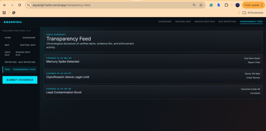The height and width of the screenshot is (131, 266).
Task: Open SENTINEL MAP in the top navigation
Action: tap(183, 22)
